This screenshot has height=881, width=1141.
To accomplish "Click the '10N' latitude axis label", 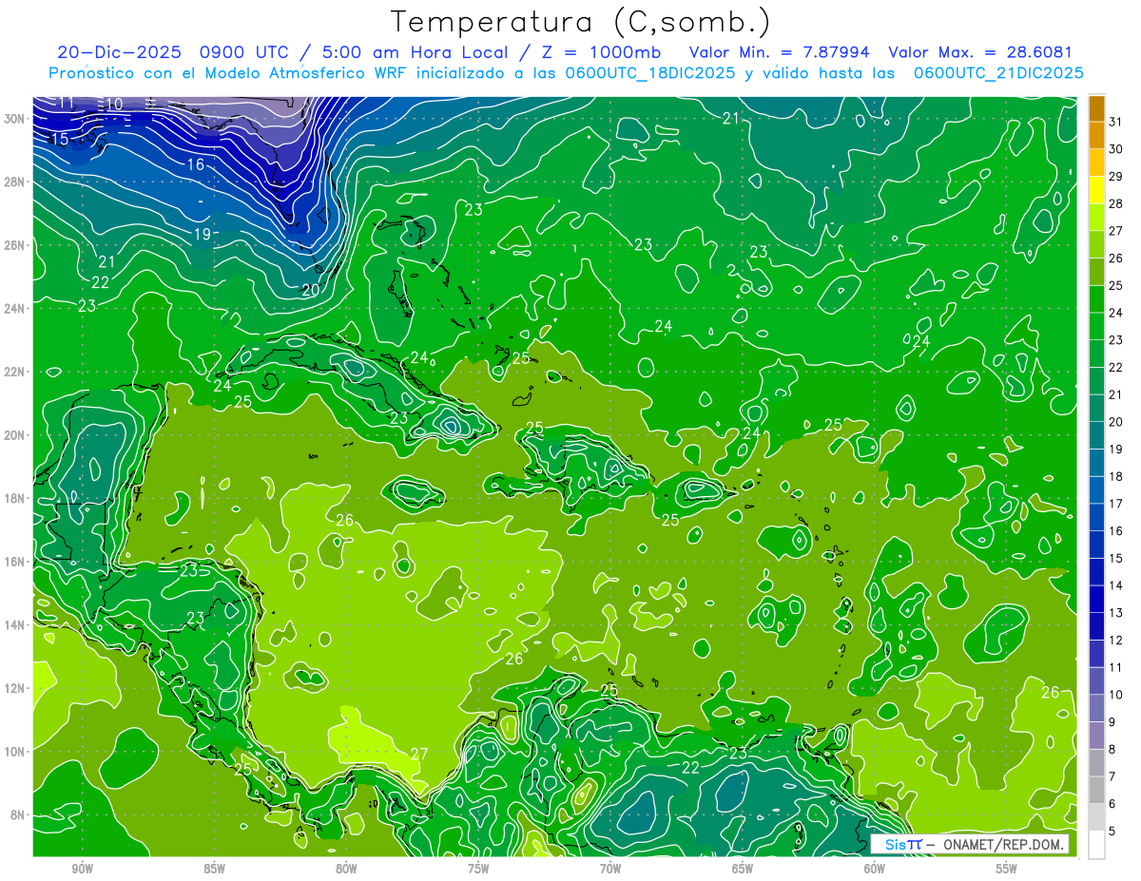I will click(x=13, y=752).
